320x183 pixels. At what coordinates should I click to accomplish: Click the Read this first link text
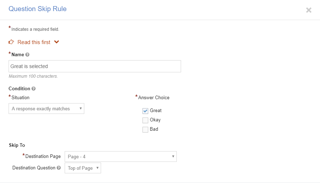[x=34, y=42]
